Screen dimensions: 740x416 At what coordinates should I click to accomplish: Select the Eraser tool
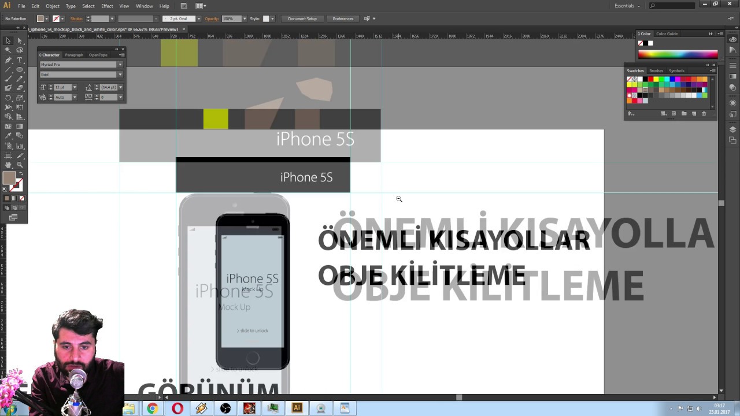[x=20, y=88]
